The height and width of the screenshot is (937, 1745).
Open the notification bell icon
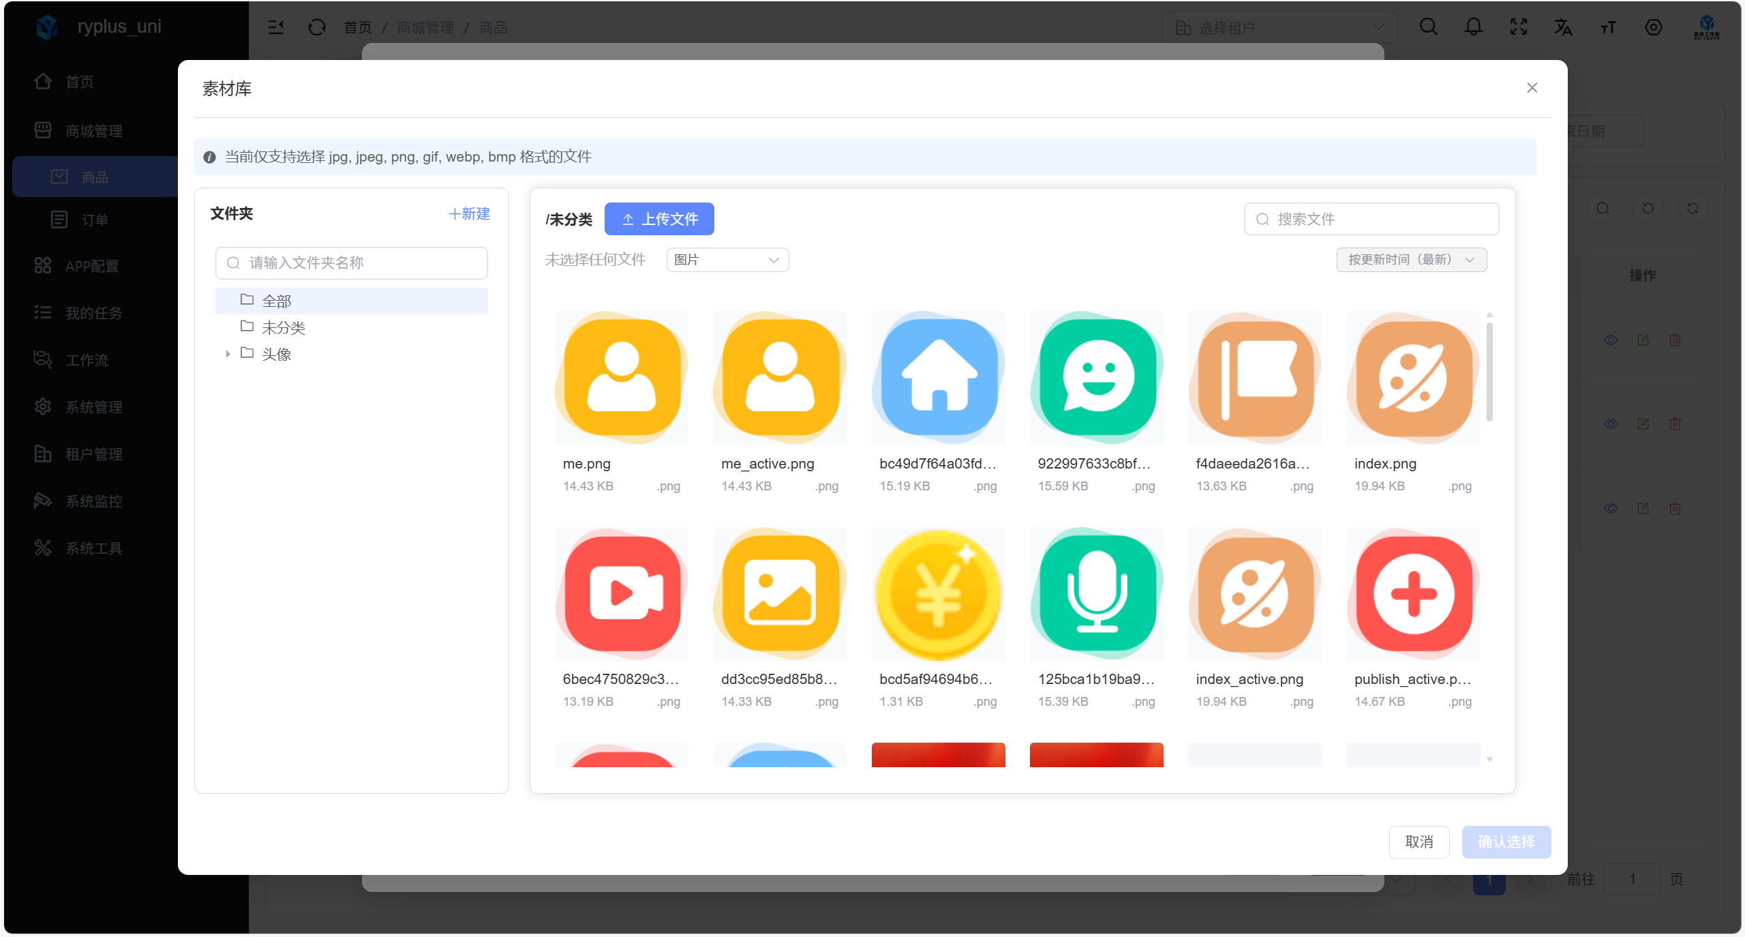pyautogui.click(x=1473, y=27)
